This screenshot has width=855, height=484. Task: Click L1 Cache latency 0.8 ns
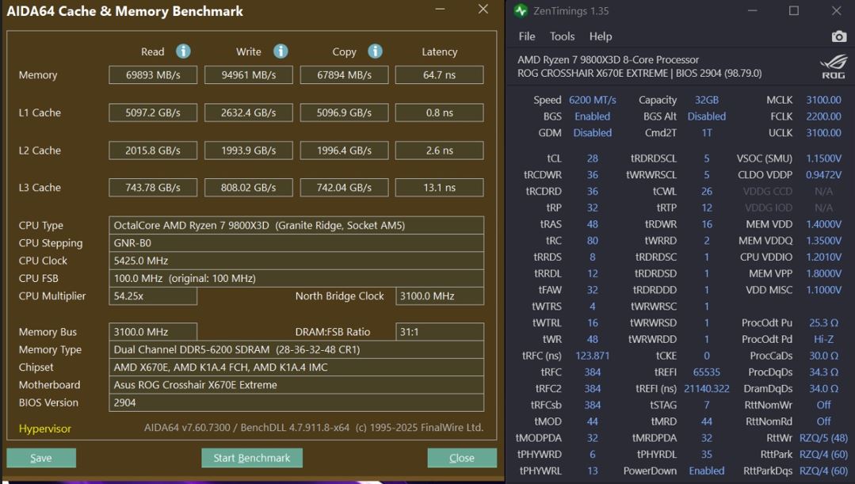tap(440, 112)
